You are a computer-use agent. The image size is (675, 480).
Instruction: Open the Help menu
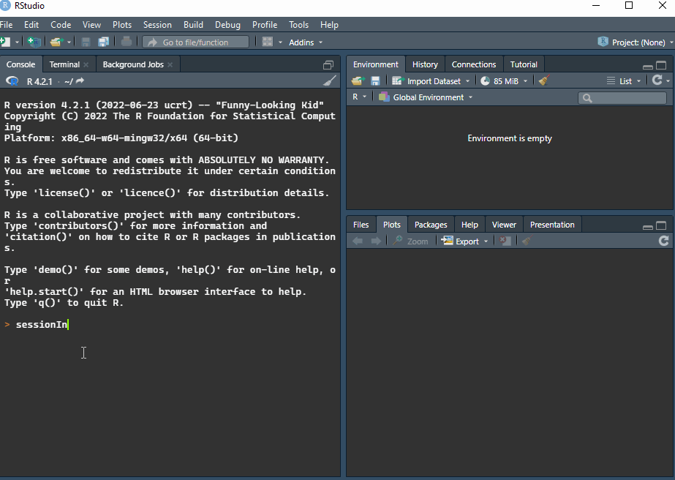(329, 25)
